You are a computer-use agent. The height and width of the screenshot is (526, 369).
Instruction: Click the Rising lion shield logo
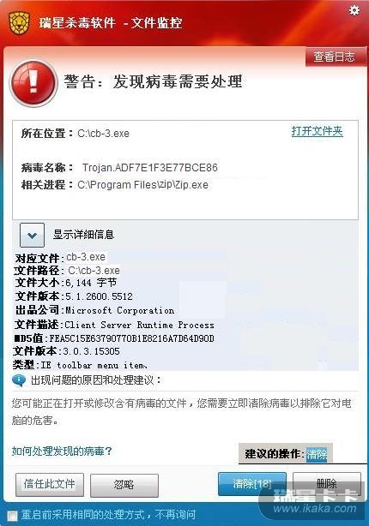[20, 23]
